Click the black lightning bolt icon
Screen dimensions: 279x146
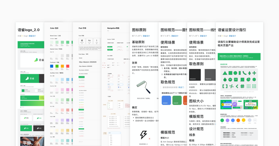click(x=143, y=135)
